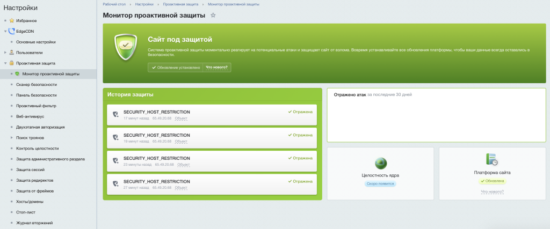Click the favorite star next to page title
The height and width of the screenshot is (229, 550).
213,16
